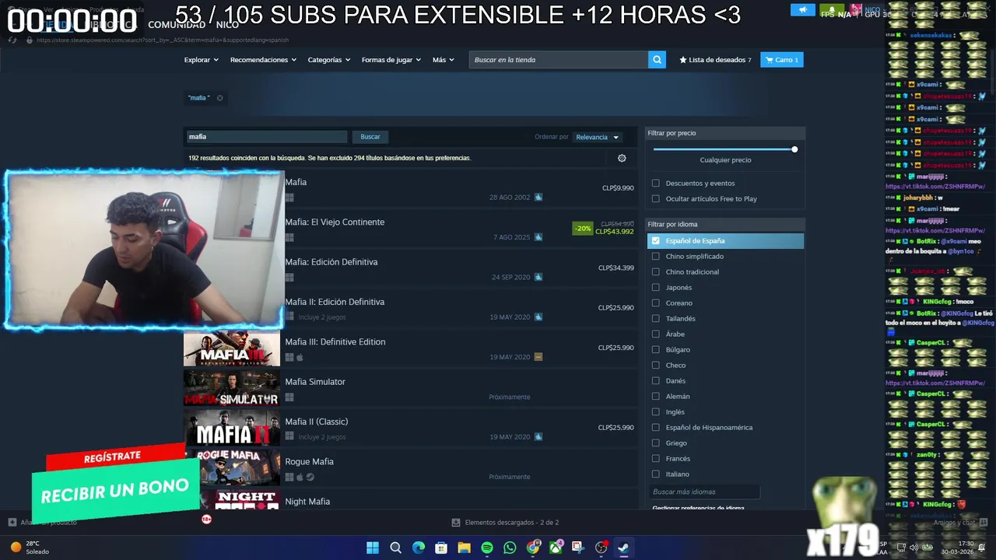Click the plus icon beside Añadir un producto
Image resolution: width=996 pixels, height=560 pixels.
coord(12,522)
